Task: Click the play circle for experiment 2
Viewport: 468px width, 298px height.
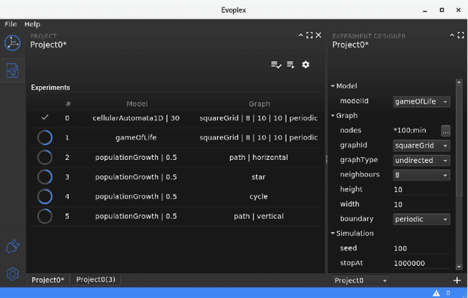Action: tap(45, 157)
